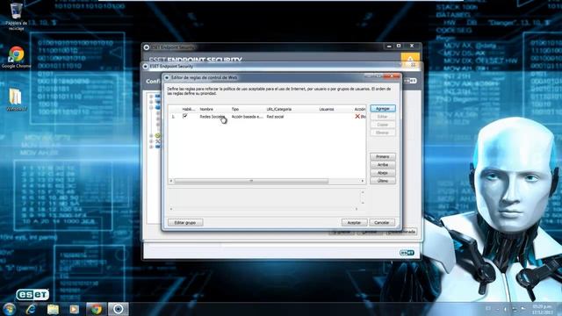Viewport: 562px width, 316px height.
Task: Move the rule to top with Primero
Action: click(x=383, y=156)
